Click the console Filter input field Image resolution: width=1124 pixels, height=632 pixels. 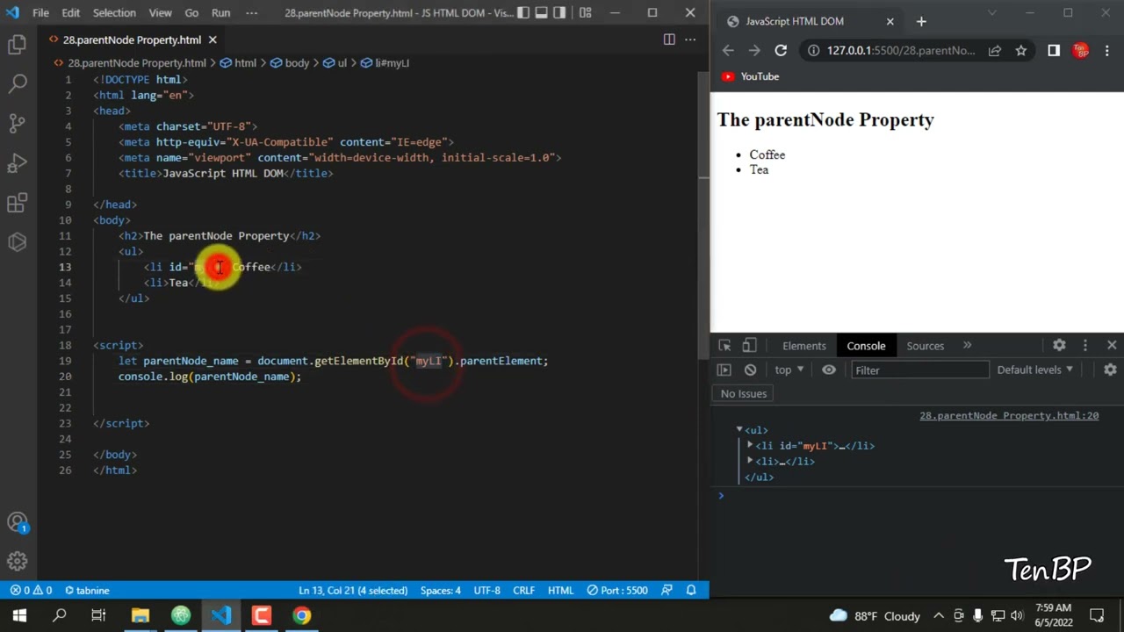click(919, 370)
